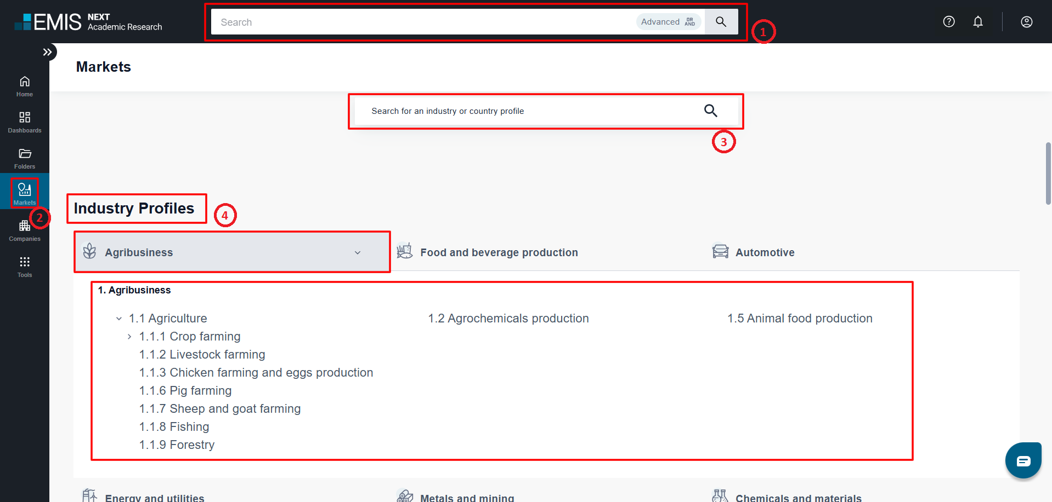Collapse the 1.1 Agriculture tree chevron
Image resolution: width=1052 pixels, height=502 pixels.
[119, 319]
